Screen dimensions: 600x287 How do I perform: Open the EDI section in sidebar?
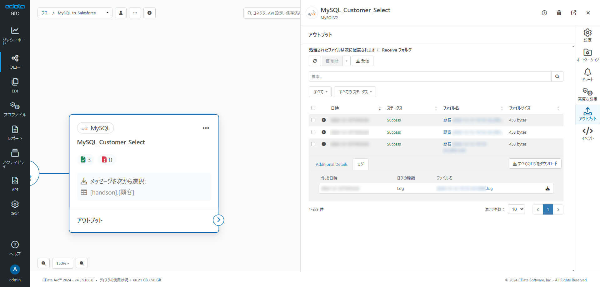[x=15, y=86]
